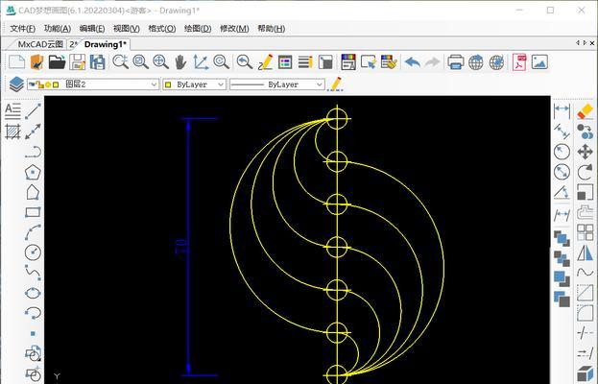Open the 文件(F) menu
This screenshot has height=384, width=598.
click(x=22, y=29)
